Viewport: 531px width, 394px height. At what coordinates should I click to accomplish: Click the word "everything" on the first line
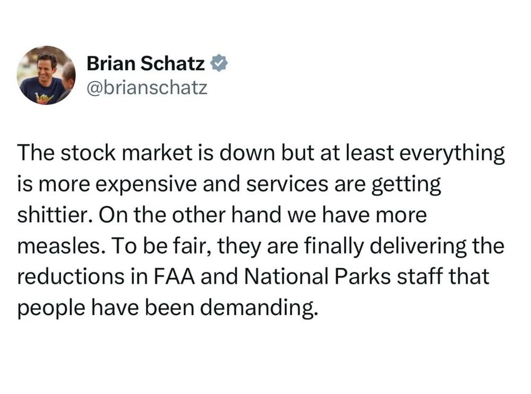point(452,154)
